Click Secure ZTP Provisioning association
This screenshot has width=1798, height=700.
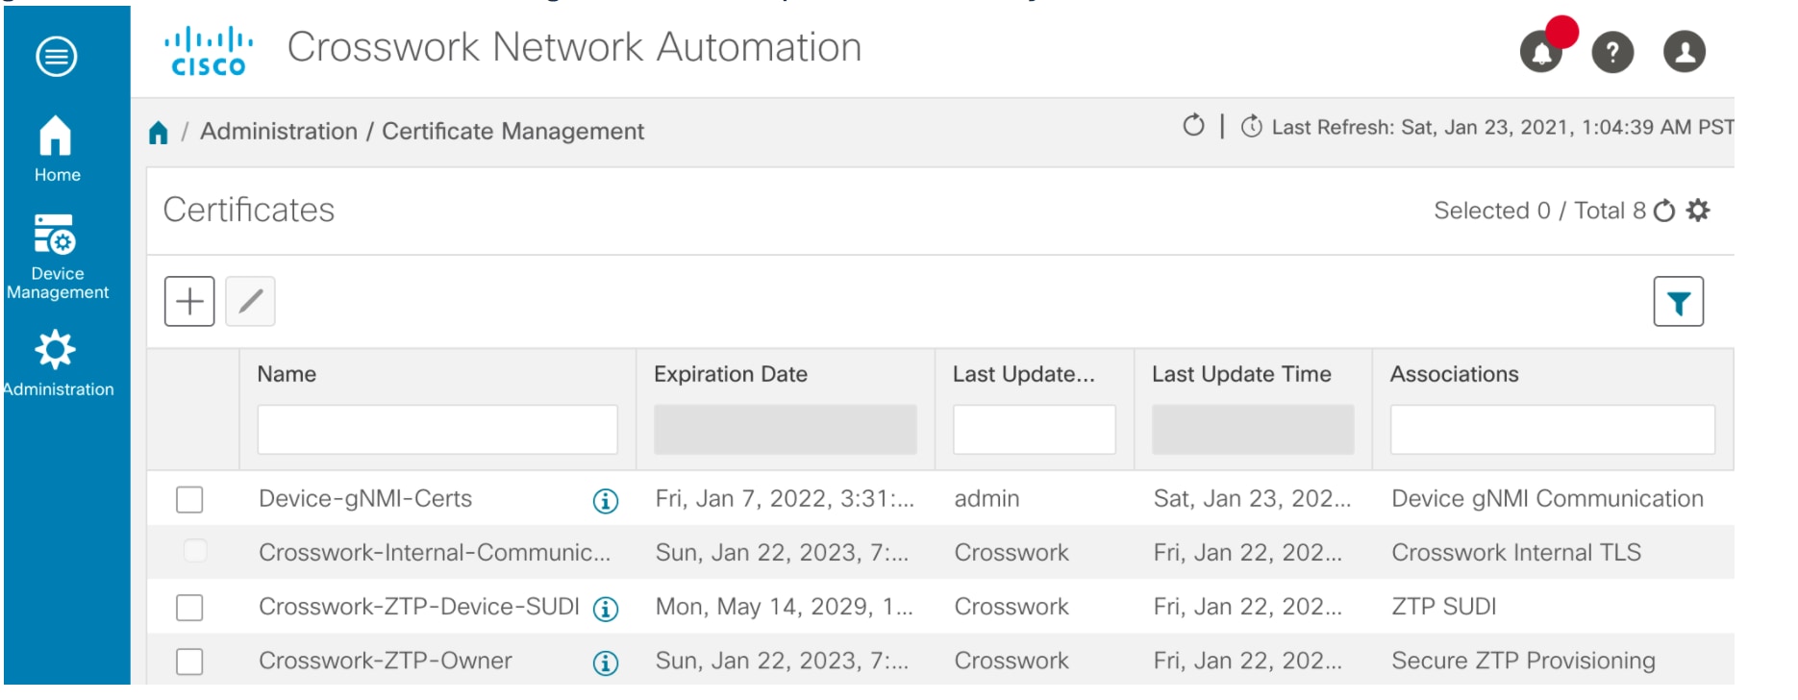point(1524,661)
